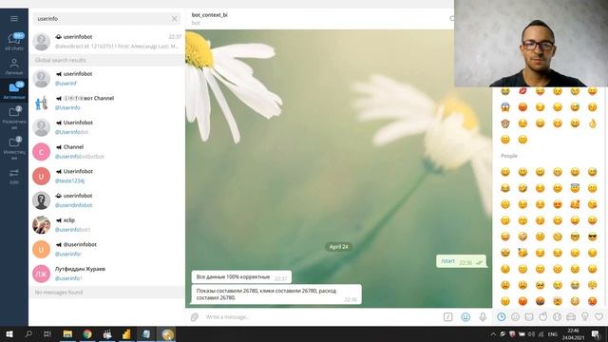Switch to the All chats folder

click(x=14, y=42)
